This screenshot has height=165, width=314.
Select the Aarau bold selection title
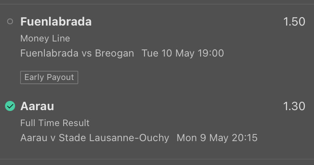click(37, 106)
